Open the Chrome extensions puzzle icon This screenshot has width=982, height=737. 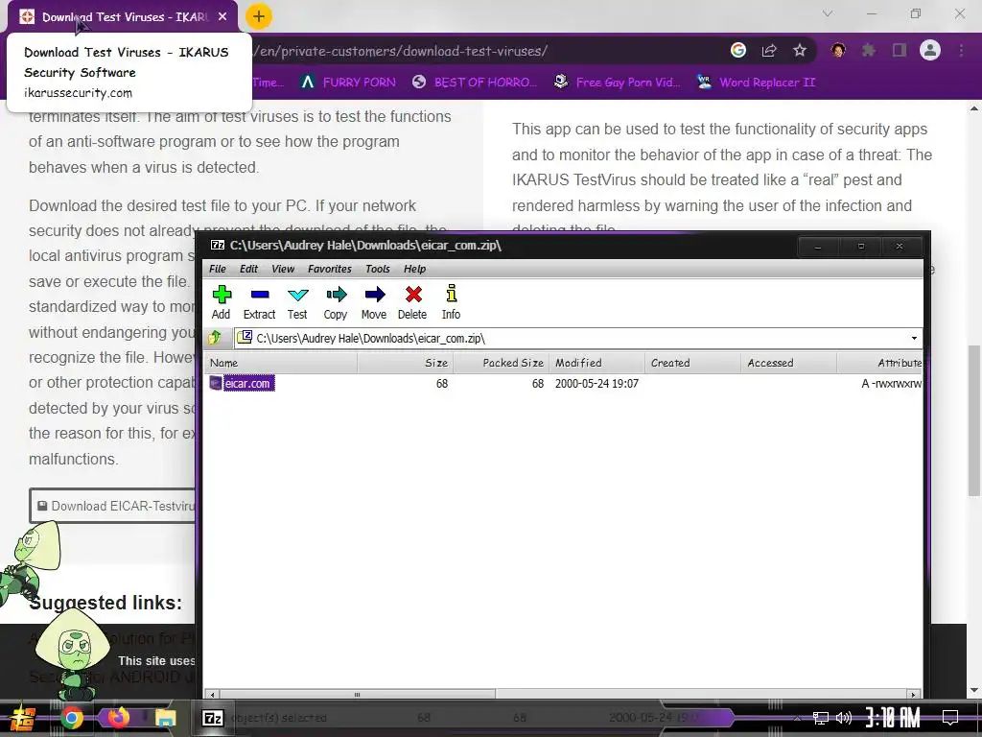point(868,50)
